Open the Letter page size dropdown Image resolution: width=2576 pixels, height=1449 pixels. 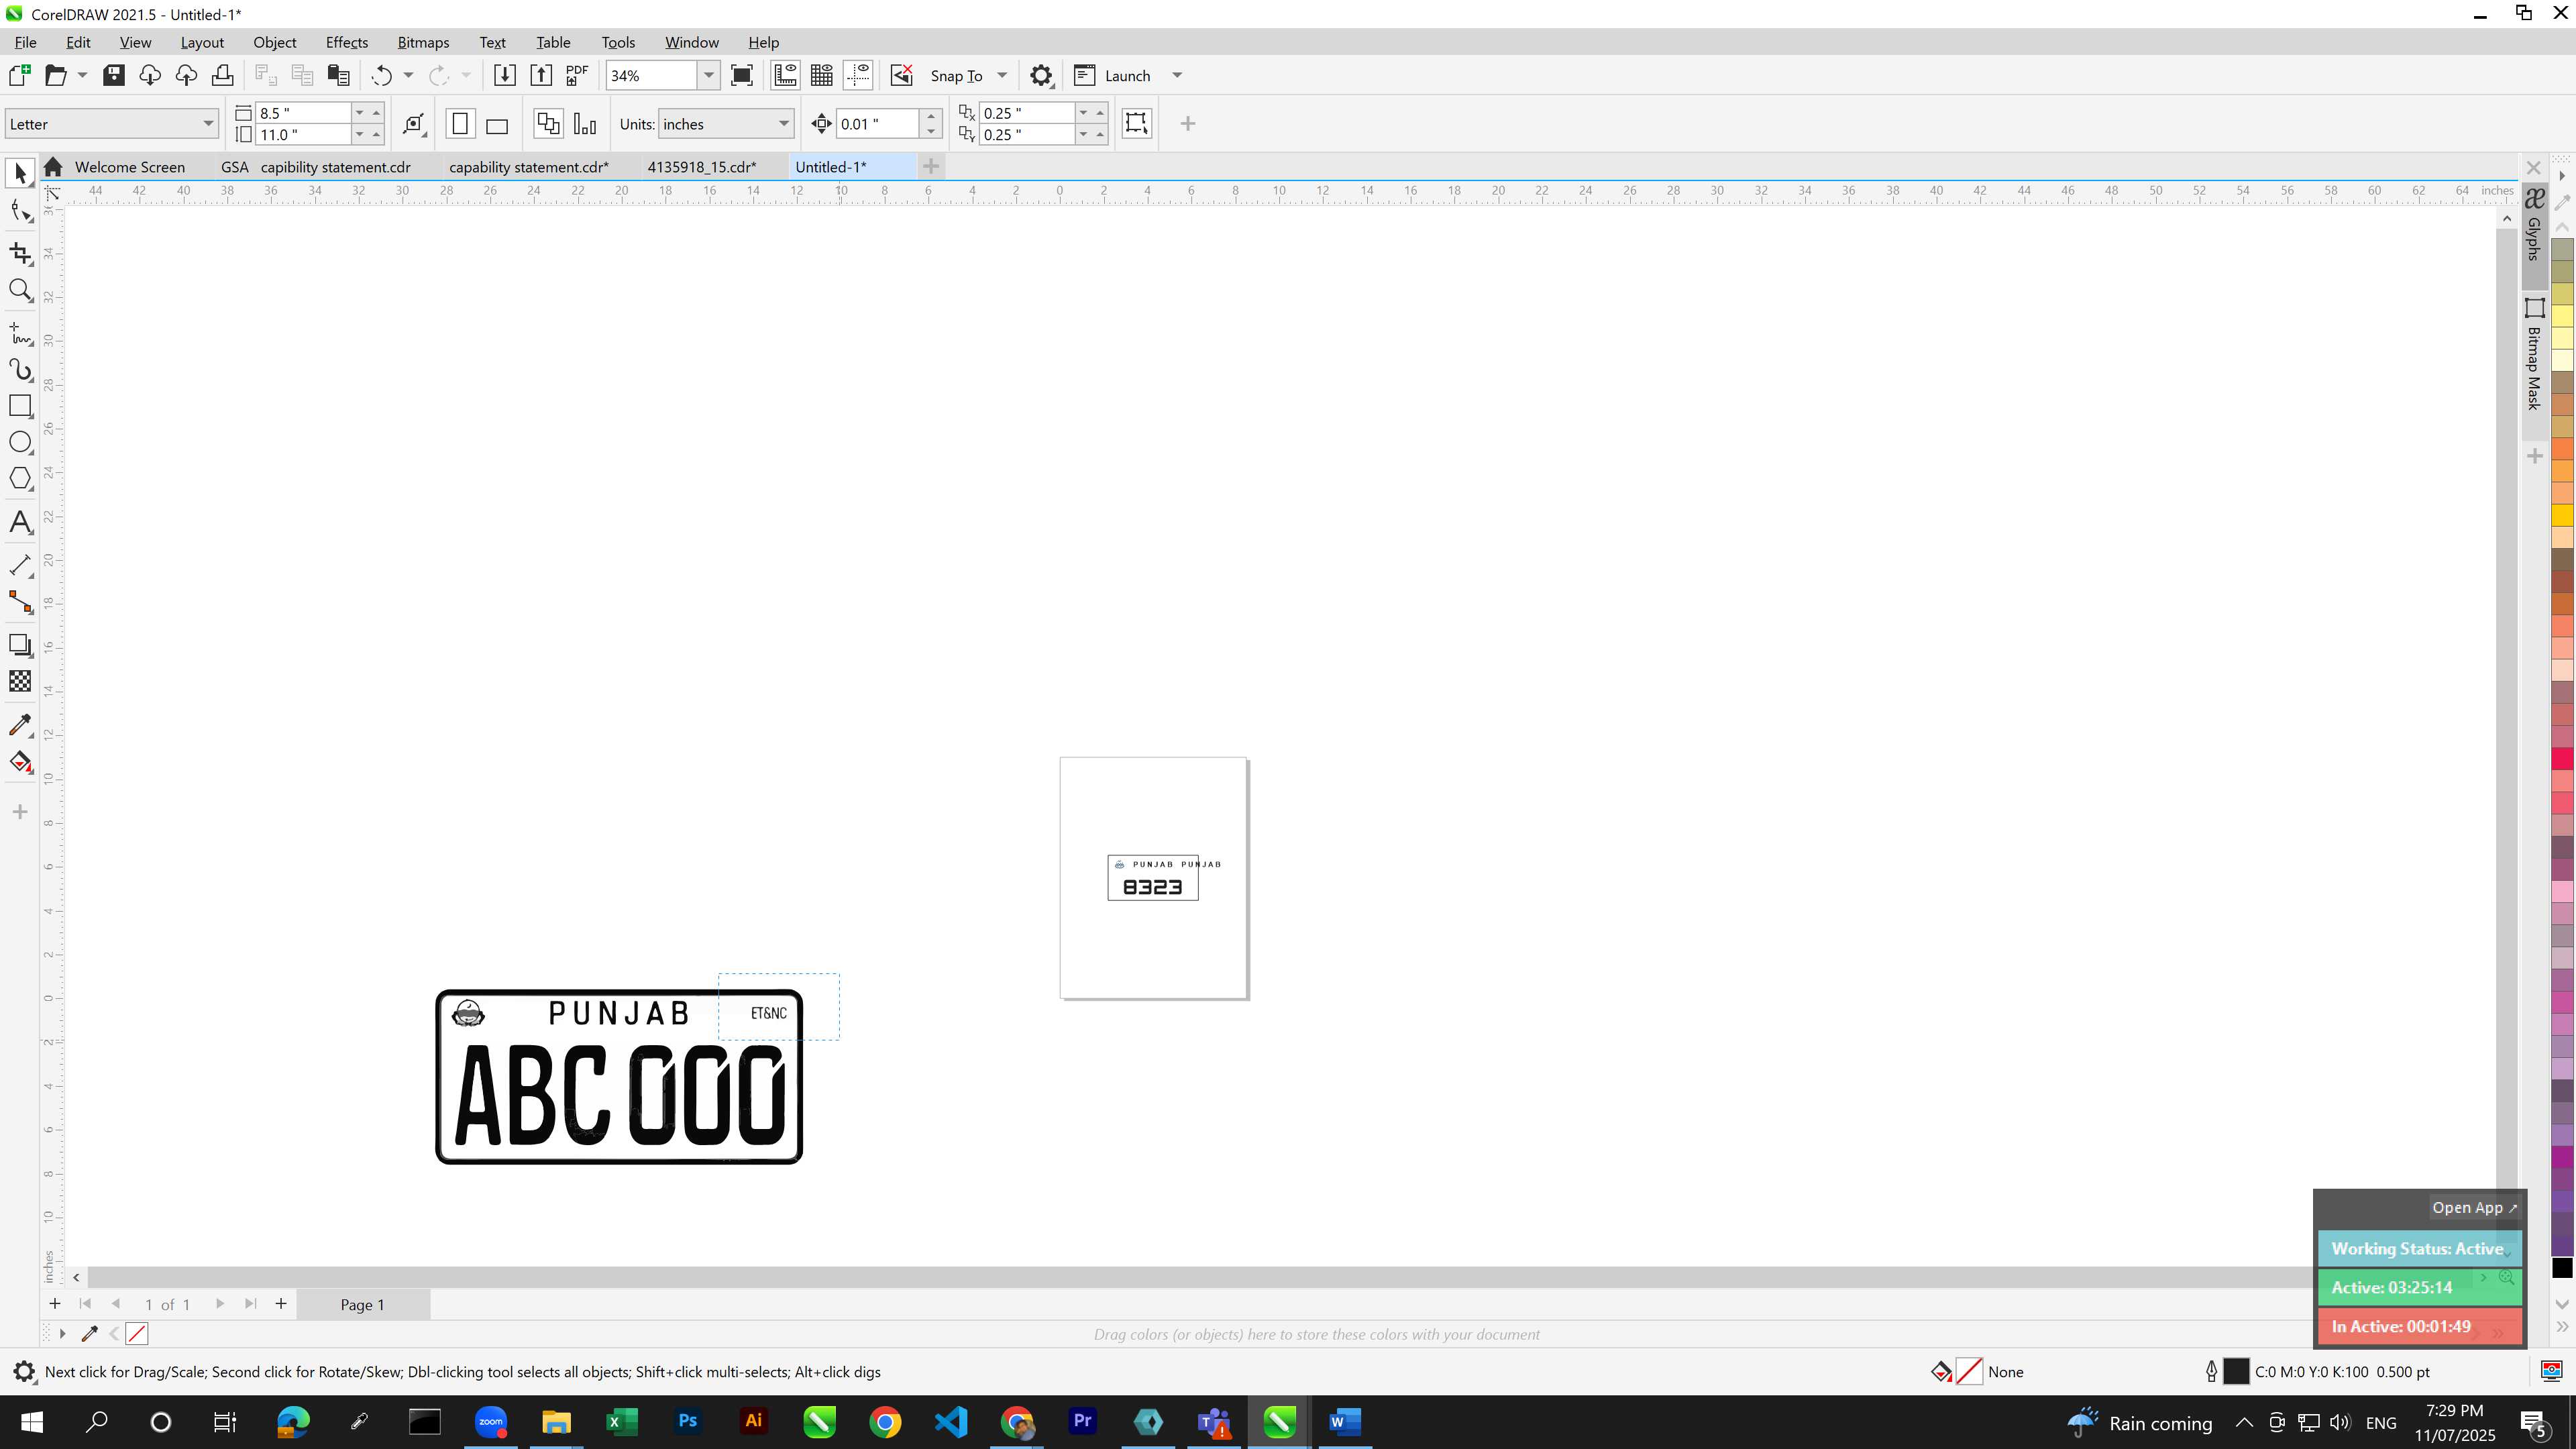pyautogui.click(x=208, y=124)
